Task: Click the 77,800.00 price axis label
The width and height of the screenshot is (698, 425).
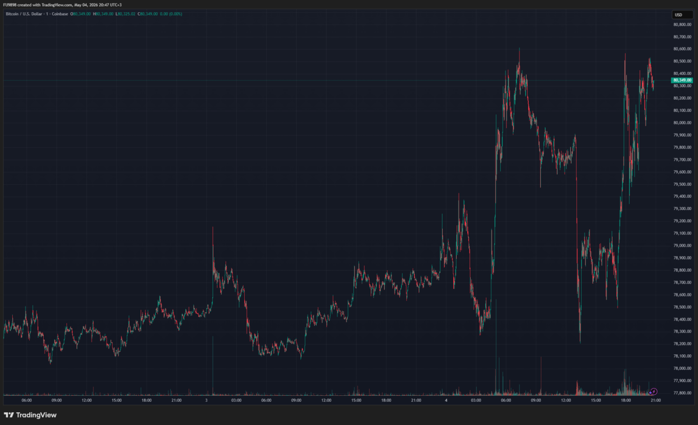Action: [682, 393]
